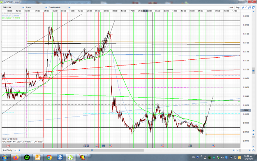Open the green flower app in taskbar
Image resolution: width=257 pixels, height=161 pixels.
tap(27, 158)
